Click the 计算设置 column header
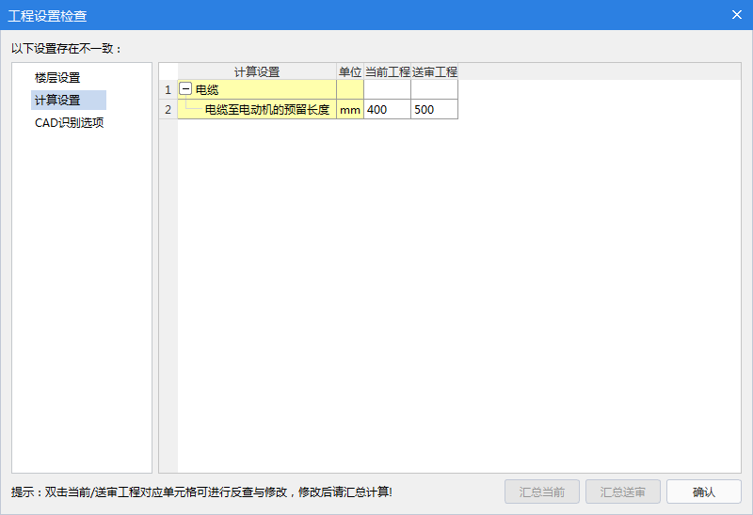The height and width of the screenshot is (515, 753). 256,72
